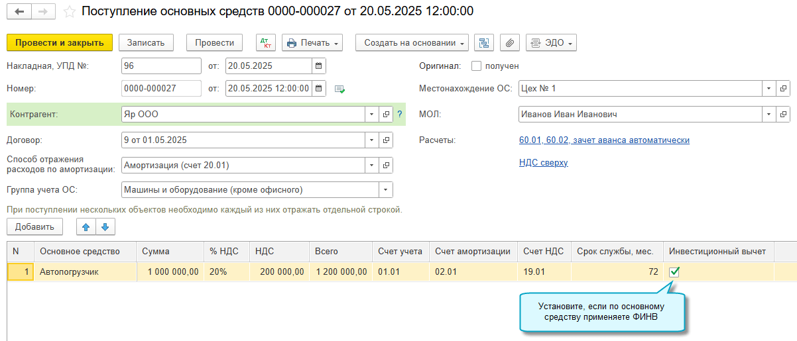Open Группа учета ОС dropdown

[x=385, y=190]
